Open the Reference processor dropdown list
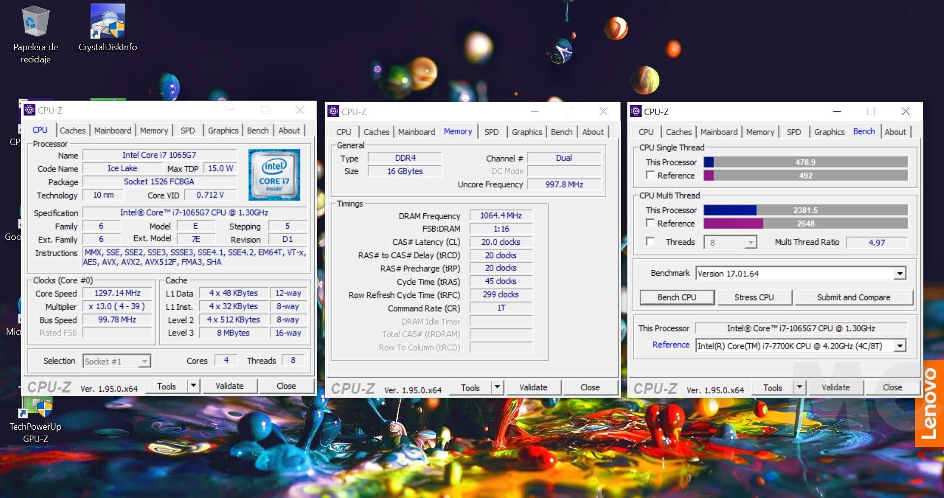The image size is (944, 498). point(899,346)
